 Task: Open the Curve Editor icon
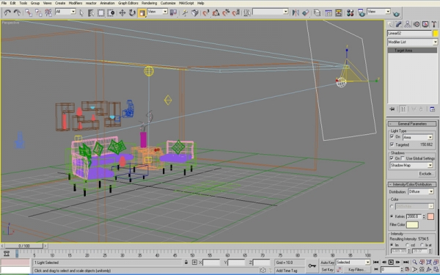(x=329, y=12)
